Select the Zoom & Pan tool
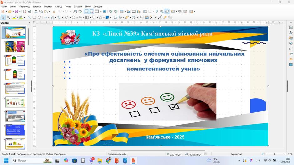The height and width of the screenshot is (165, 294). [8, 17]
